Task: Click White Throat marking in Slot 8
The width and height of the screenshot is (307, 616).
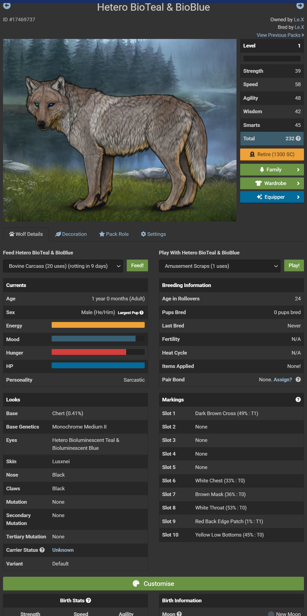Action: (x=221, y=508)
